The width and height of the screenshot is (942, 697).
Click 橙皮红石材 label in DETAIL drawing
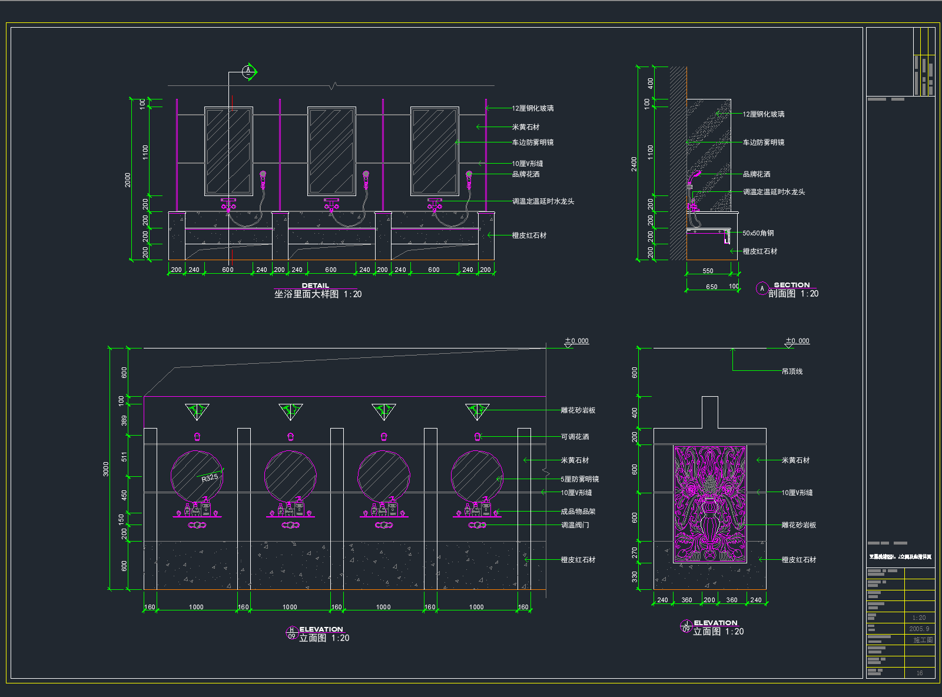pyautogui.click(x=529, y=235)
